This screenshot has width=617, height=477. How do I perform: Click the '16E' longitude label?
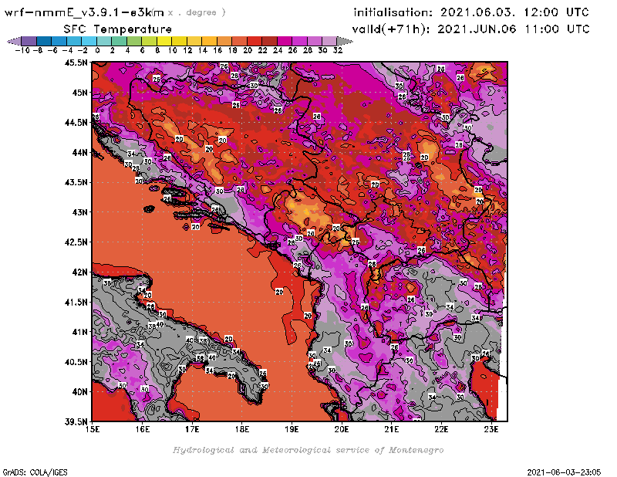[143, 429]
